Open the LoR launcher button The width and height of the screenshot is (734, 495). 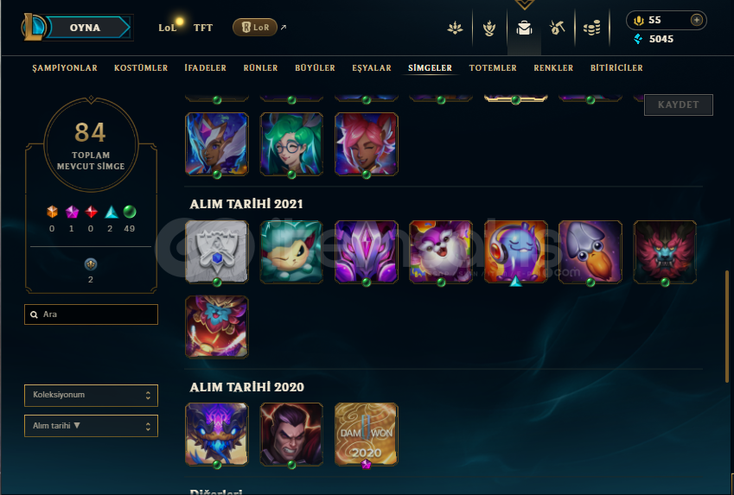click(255, 27)
